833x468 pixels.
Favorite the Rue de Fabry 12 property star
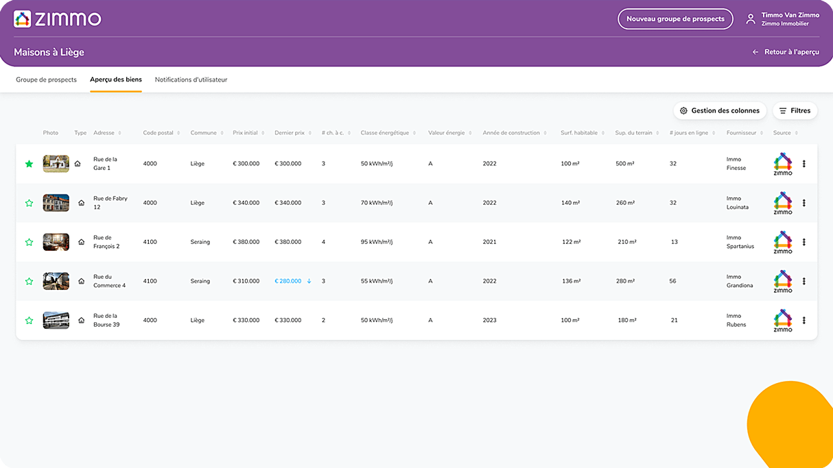[x=29, y=203]
